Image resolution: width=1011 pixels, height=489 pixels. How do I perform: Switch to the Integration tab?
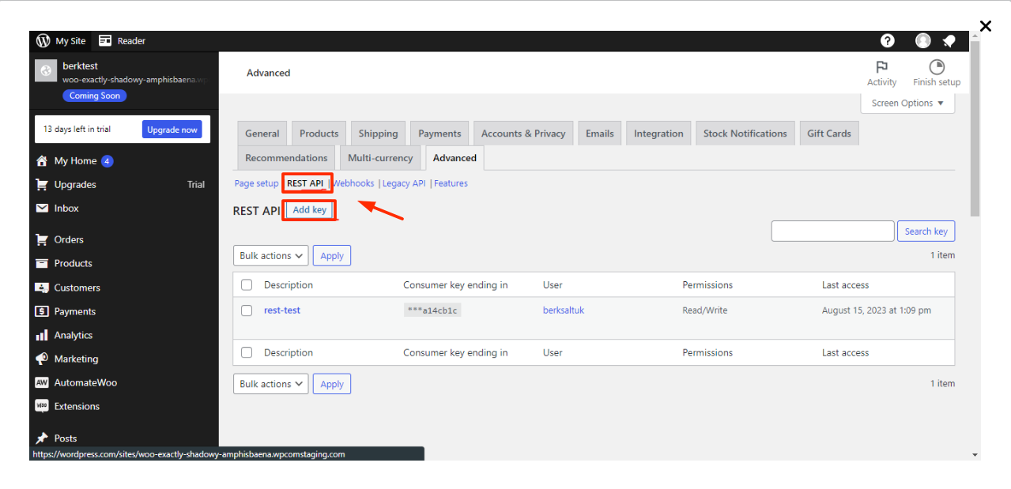coord(658,134)
